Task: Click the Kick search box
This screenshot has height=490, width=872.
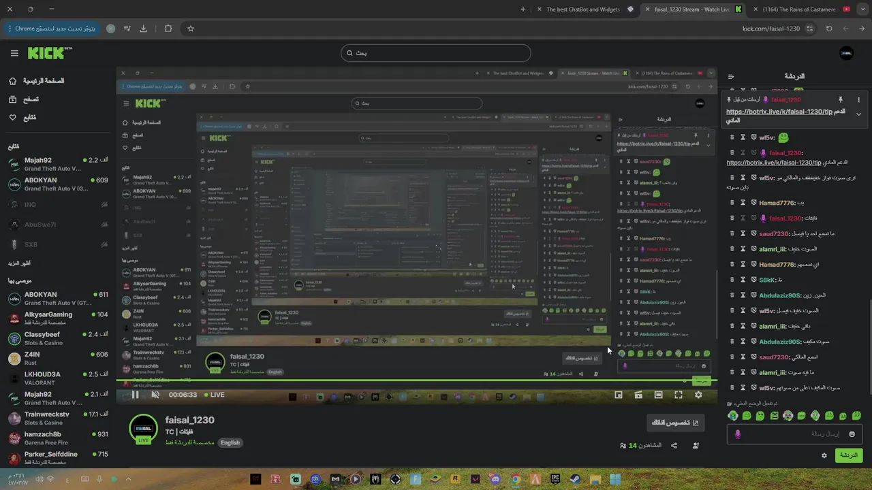Action: pyautogui.click(x=436, y=53)
